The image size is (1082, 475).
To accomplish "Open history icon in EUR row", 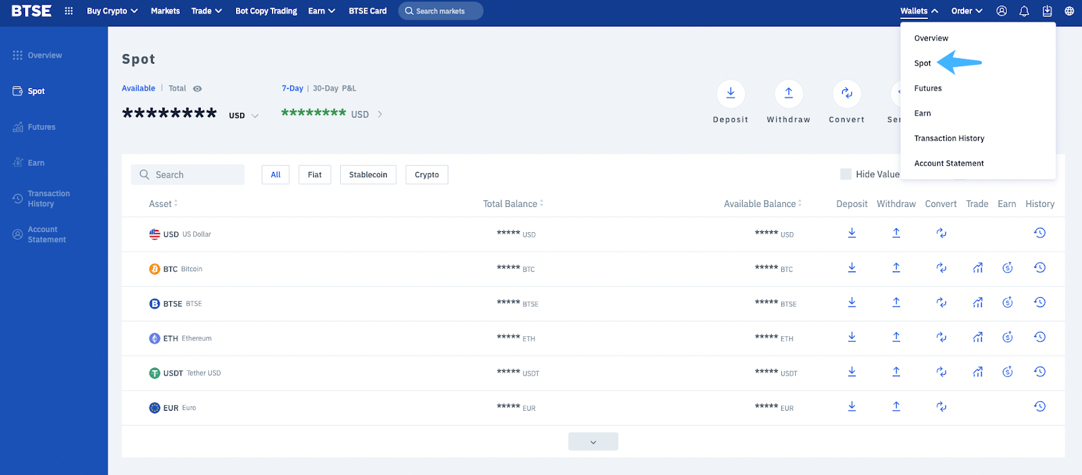I will click(1040, 406).
